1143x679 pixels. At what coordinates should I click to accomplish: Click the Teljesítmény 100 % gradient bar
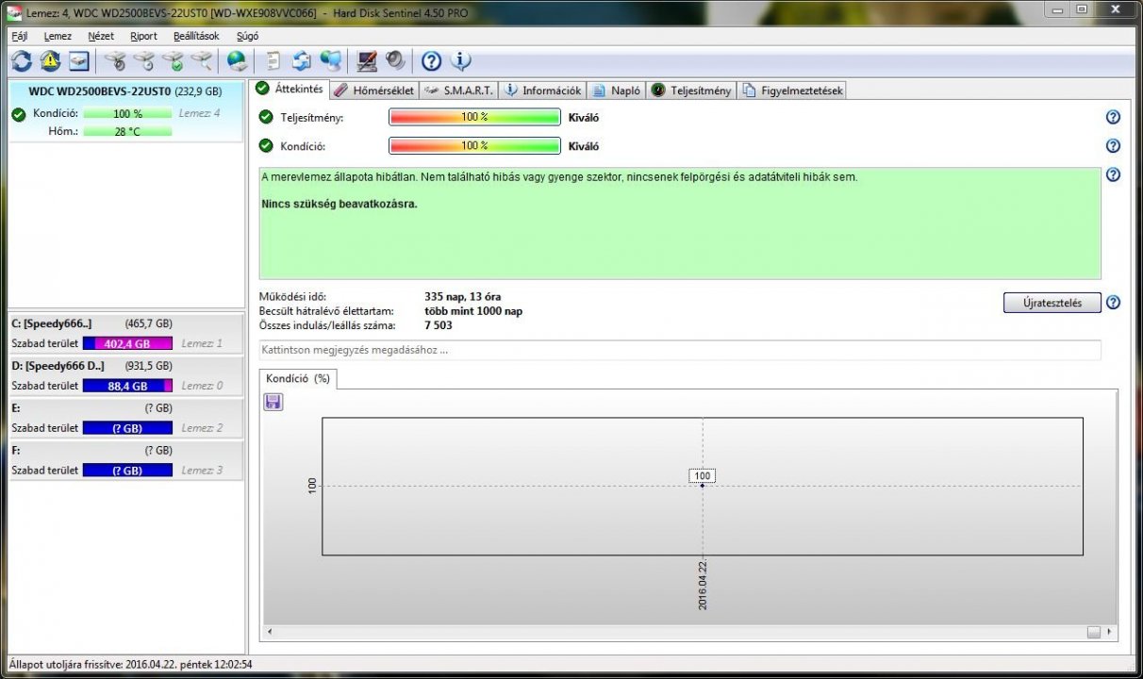point(474,118)
